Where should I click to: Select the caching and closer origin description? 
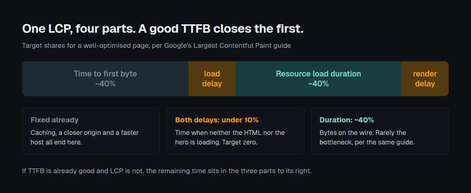[x=85, y=137]
